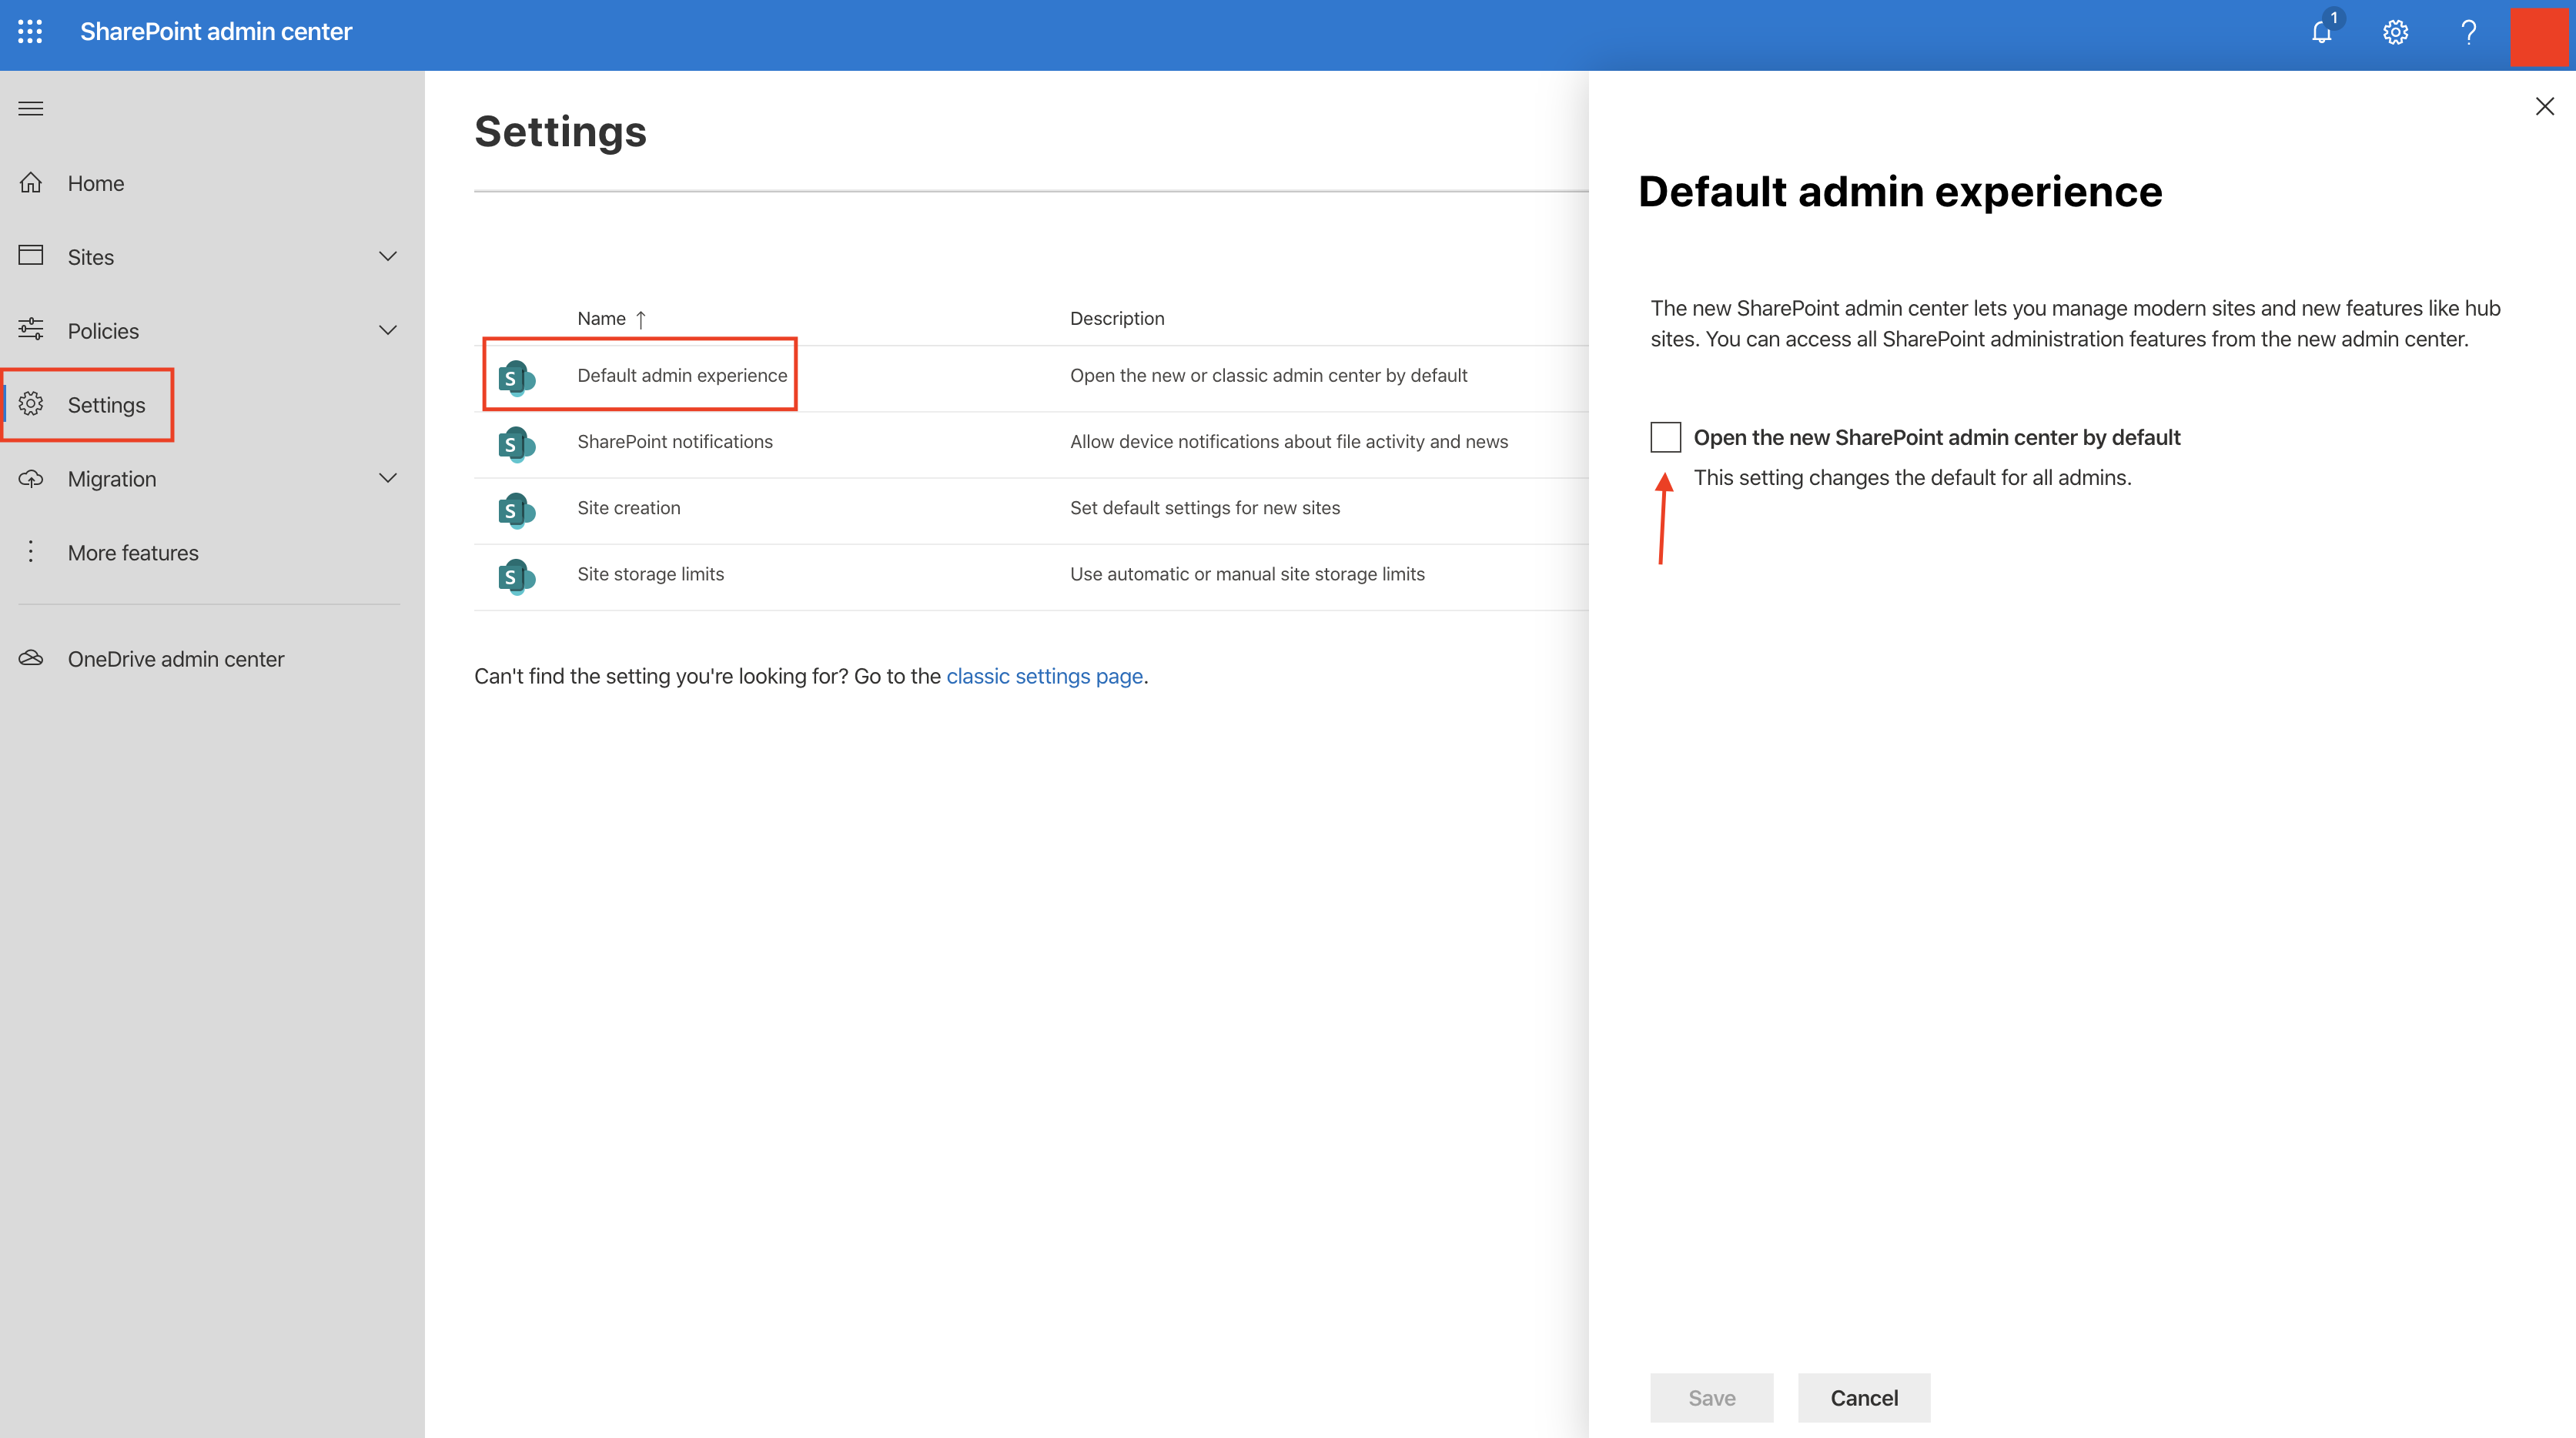Screen dimensions: 2576x1438
Task: Click the Cancel button in the panel
Action: (1864, 1398)
